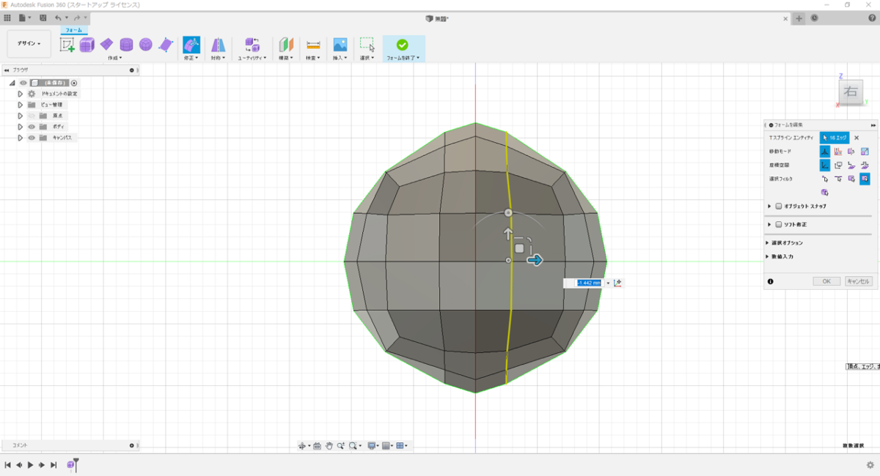Expand the ビュー管理 tree node
The width and height of the screenshot is (880, 476).
click(x=21, y=105)
